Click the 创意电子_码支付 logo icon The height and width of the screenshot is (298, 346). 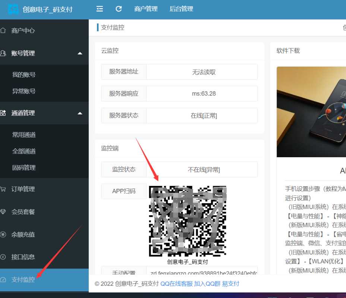(x=13, y=9)
